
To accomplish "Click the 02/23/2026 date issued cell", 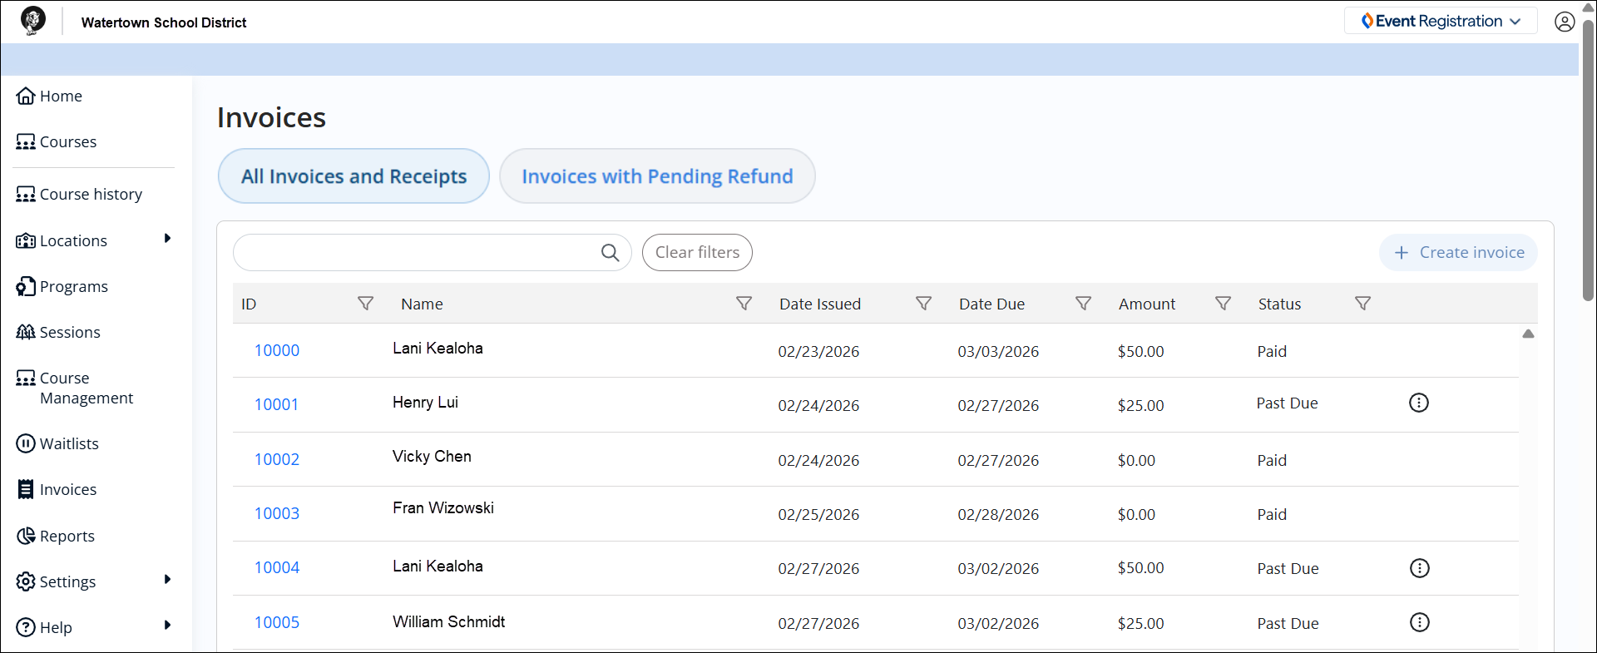I will point(818,352).
